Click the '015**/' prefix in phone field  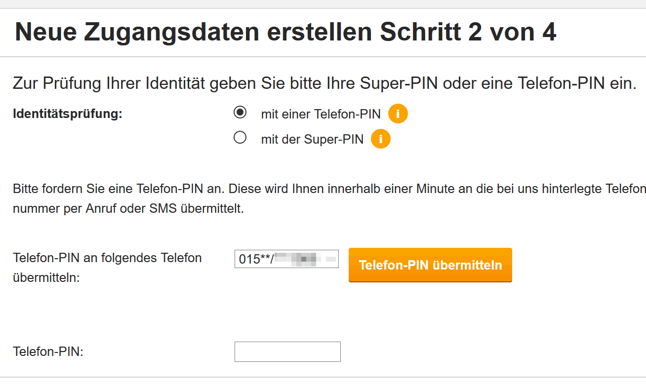pos(255,259)
